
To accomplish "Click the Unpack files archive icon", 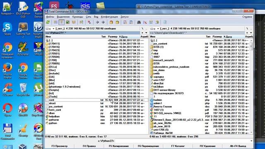I will point(117,22).
